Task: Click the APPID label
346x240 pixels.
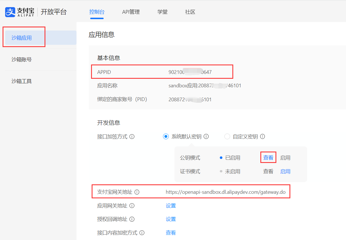Action: coord(104,72)
